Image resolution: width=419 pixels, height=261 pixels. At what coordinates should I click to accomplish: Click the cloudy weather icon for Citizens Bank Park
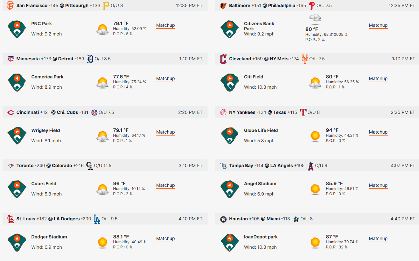pos(315,19)
